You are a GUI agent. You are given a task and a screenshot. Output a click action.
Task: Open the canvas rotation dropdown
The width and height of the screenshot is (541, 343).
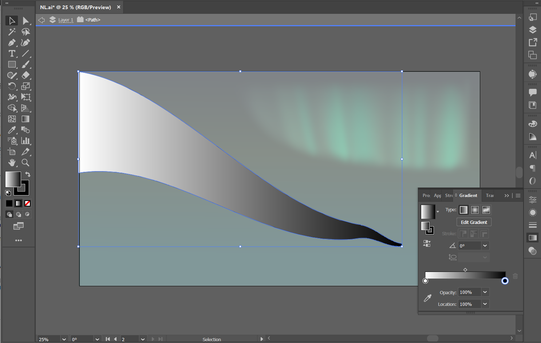(97, 339)
